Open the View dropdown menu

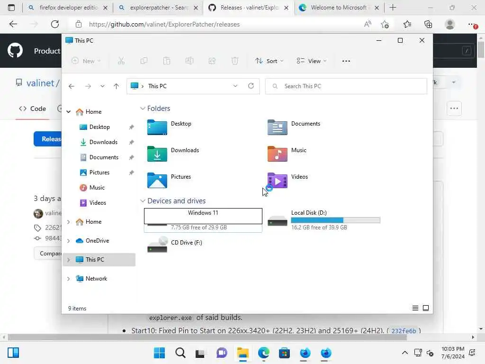(311, 61)
